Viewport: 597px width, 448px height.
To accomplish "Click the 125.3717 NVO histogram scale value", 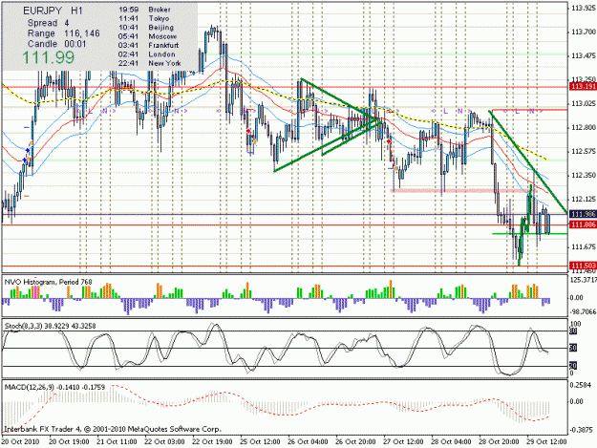I will click(584, 280).
